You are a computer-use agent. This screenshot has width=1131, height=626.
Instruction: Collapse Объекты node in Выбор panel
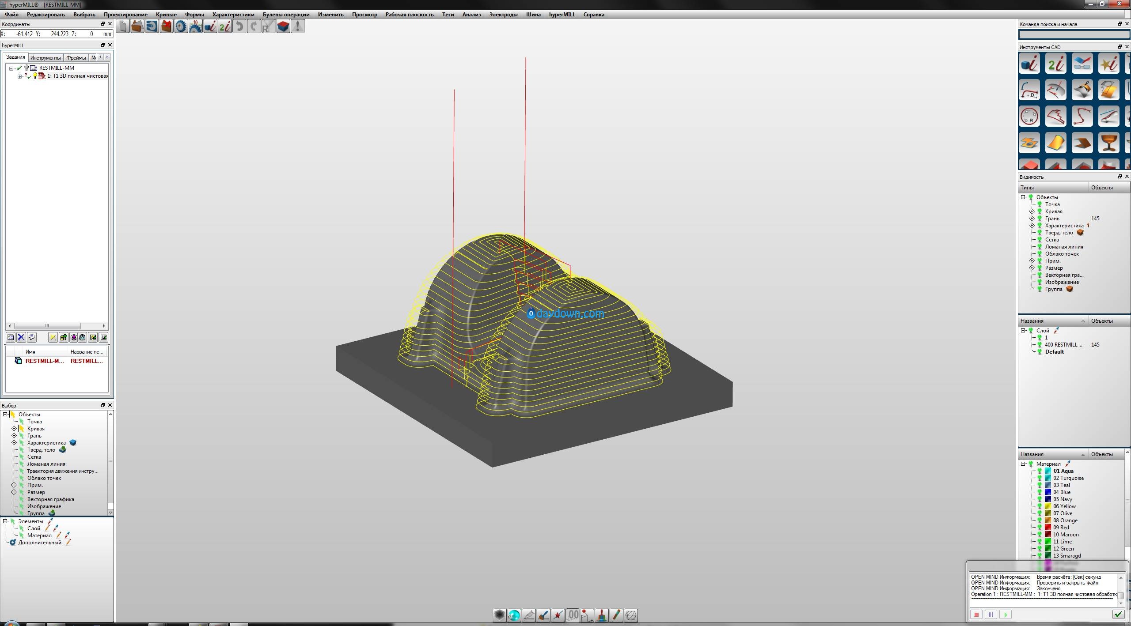pos(5,415)
